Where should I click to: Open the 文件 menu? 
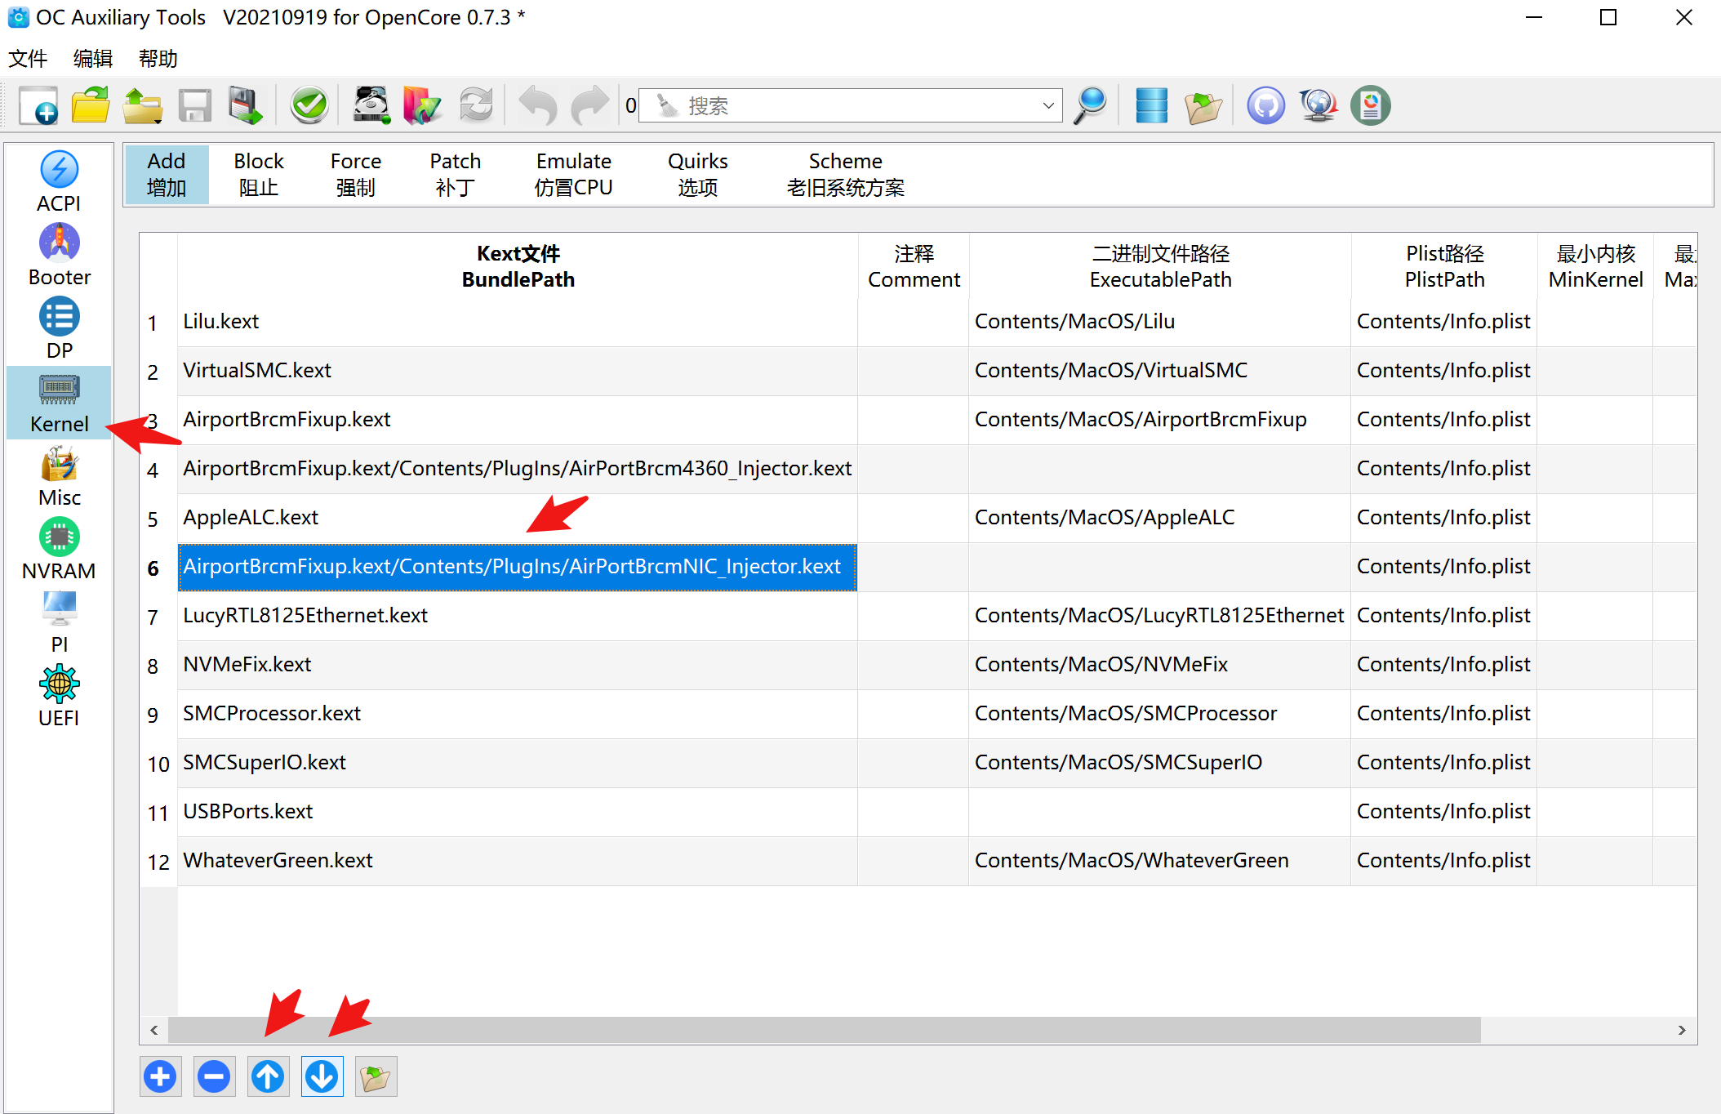28,59
